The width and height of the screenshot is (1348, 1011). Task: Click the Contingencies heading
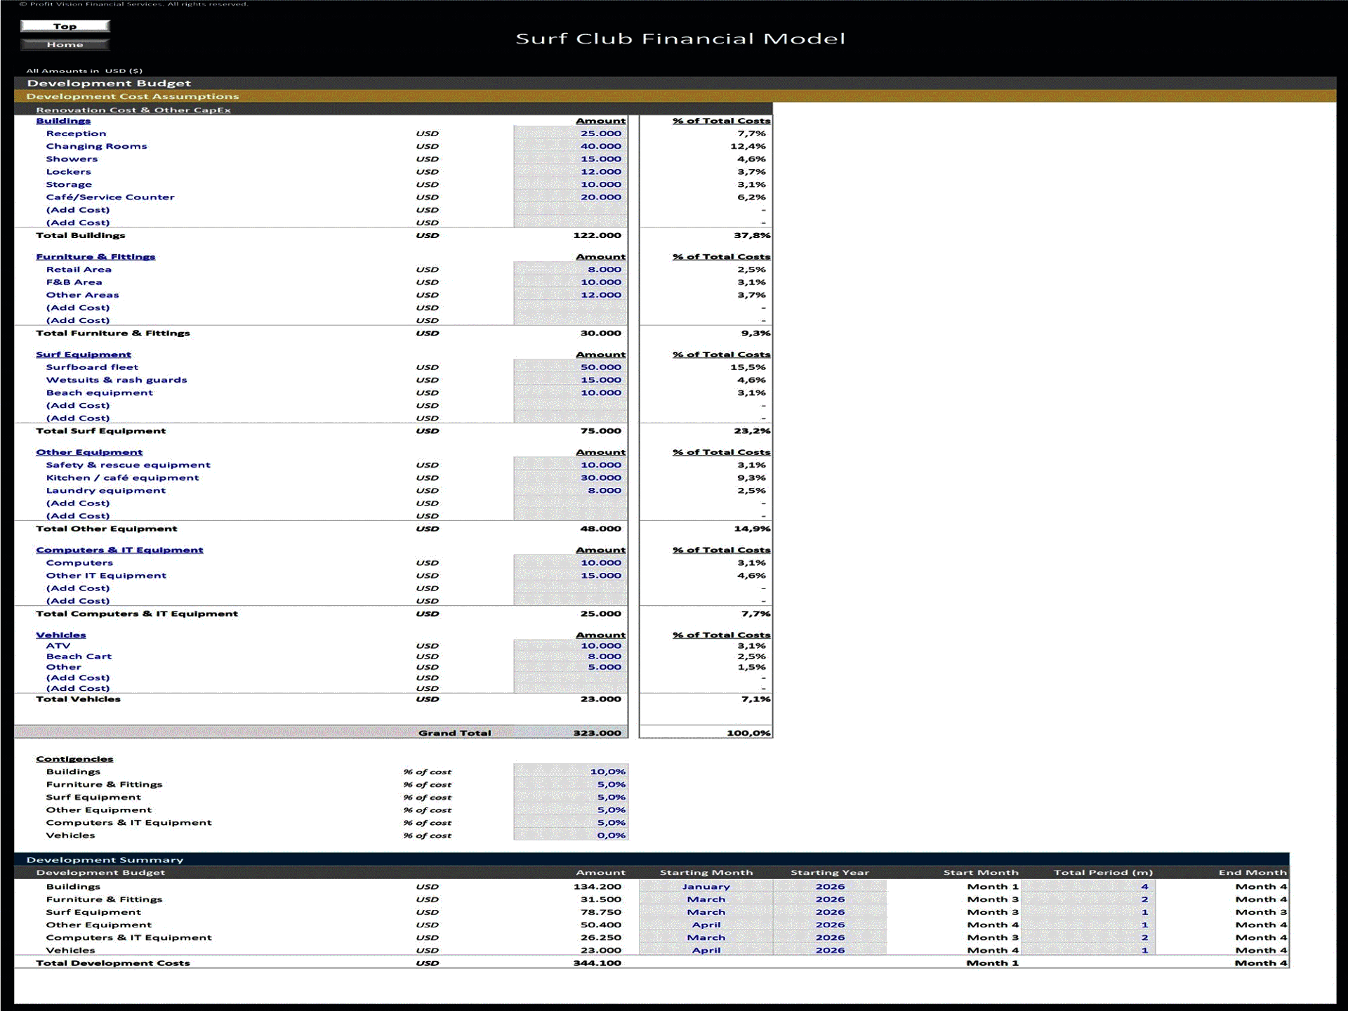(x=74, y=759)
